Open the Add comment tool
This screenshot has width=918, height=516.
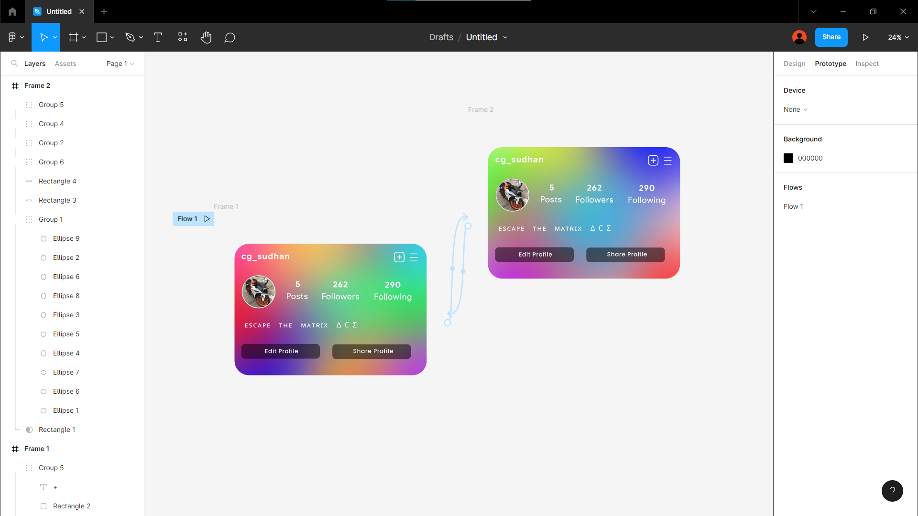(x=230, y=37)
